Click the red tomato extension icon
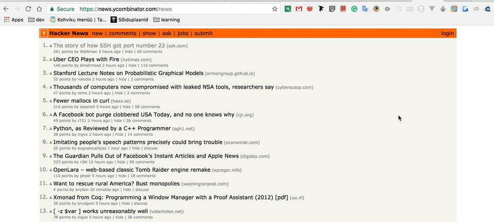The width and height of the screenshot is (494, 222). tap(310, 9)
